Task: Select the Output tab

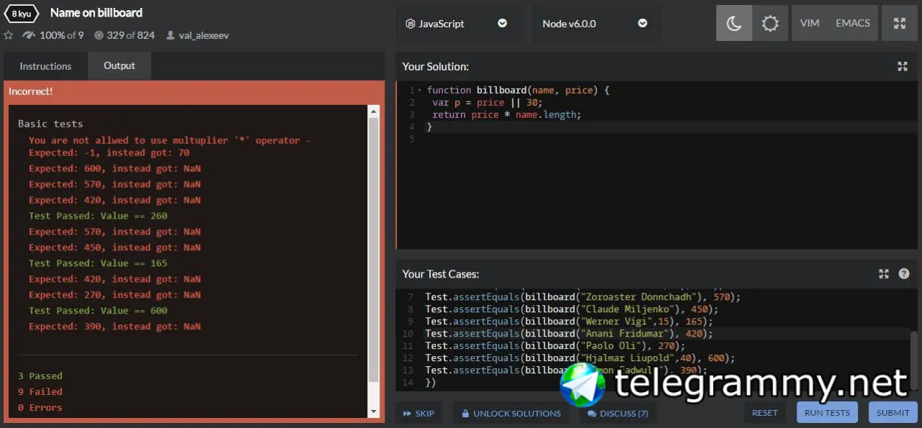Action: (120, 65)
